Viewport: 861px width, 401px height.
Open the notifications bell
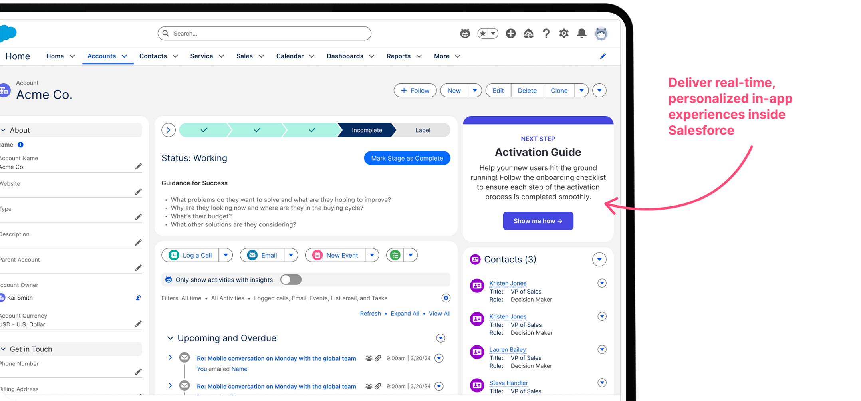click(581, 34)
